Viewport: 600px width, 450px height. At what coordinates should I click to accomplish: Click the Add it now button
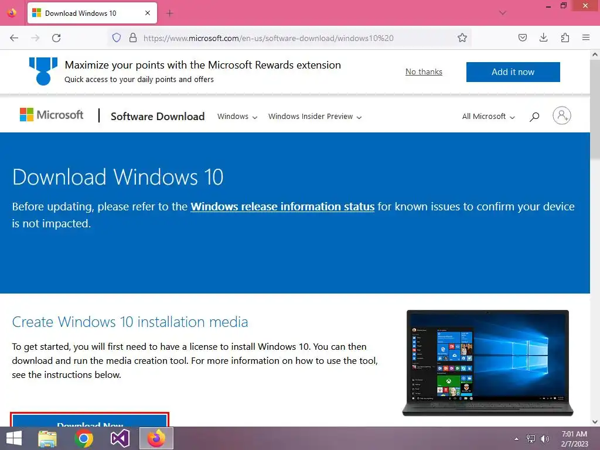coord(513,72)
